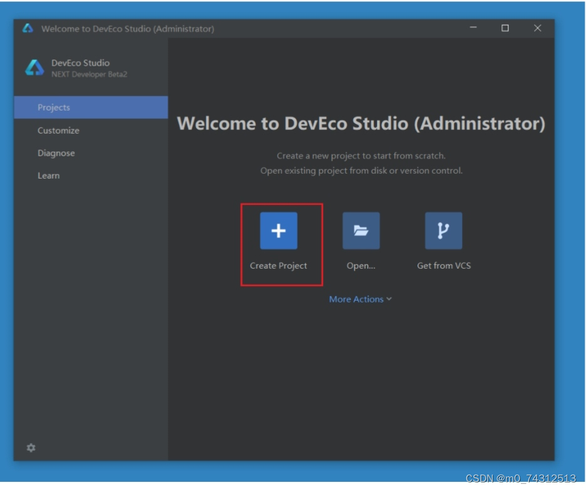Image resolution: width=586 pixels, height=490 pixels.
Task: Click the Create Project label
Action: point(279,266)
